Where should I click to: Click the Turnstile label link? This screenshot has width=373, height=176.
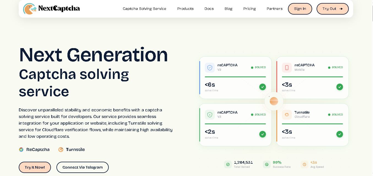(75, 150)
